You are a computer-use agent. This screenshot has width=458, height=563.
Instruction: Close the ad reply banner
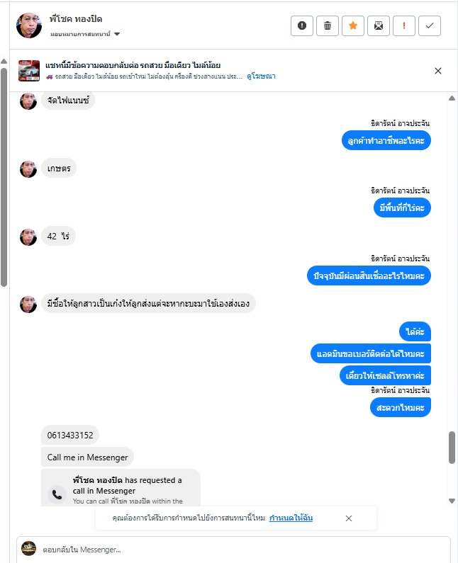point(438,71)
